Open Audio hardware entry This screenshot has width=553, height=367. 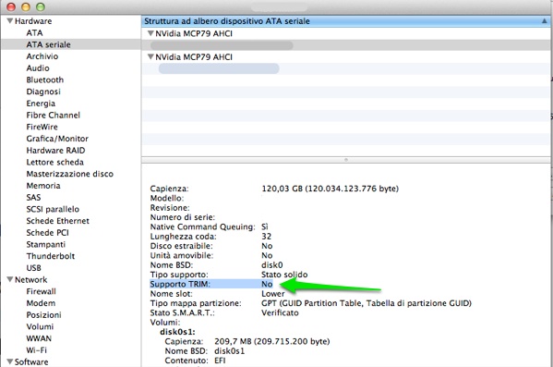38,67
